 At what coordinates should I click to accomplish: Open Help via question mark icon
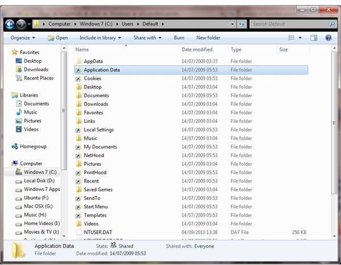[328, 38]
